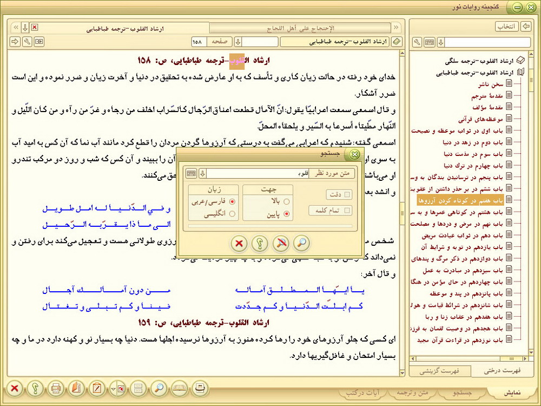Click the boxed arrow icon beside the text panel wrench
Screen dimensions: 541x406
coord(39,42)
